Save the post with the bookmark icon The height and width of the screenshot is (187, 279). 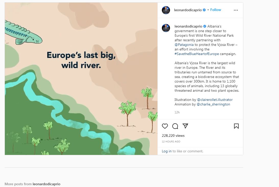coord(236,126)
